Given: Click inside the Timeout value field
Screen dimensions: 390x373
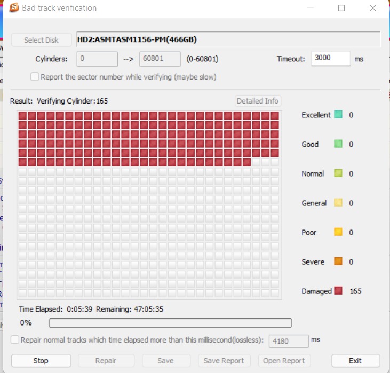Looking at the screenshot, I should (330, 59).
